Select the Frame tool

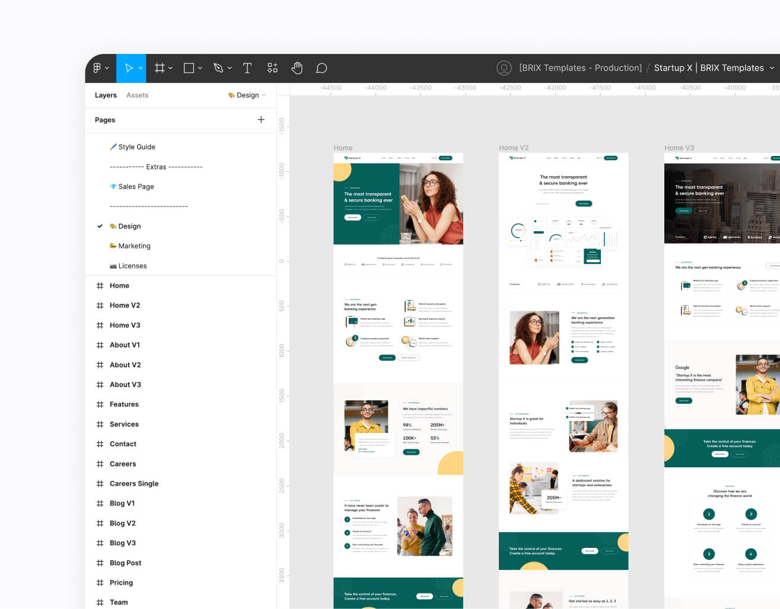point(158,68)
